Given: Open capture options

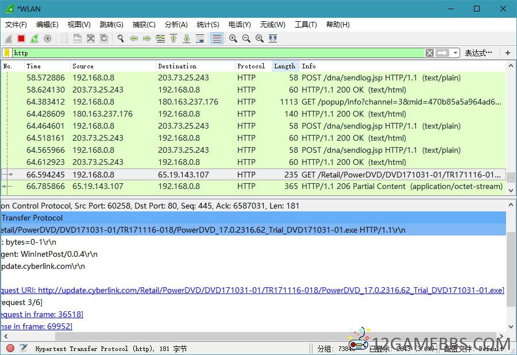Looking at the screenshot, I should 48,38.
